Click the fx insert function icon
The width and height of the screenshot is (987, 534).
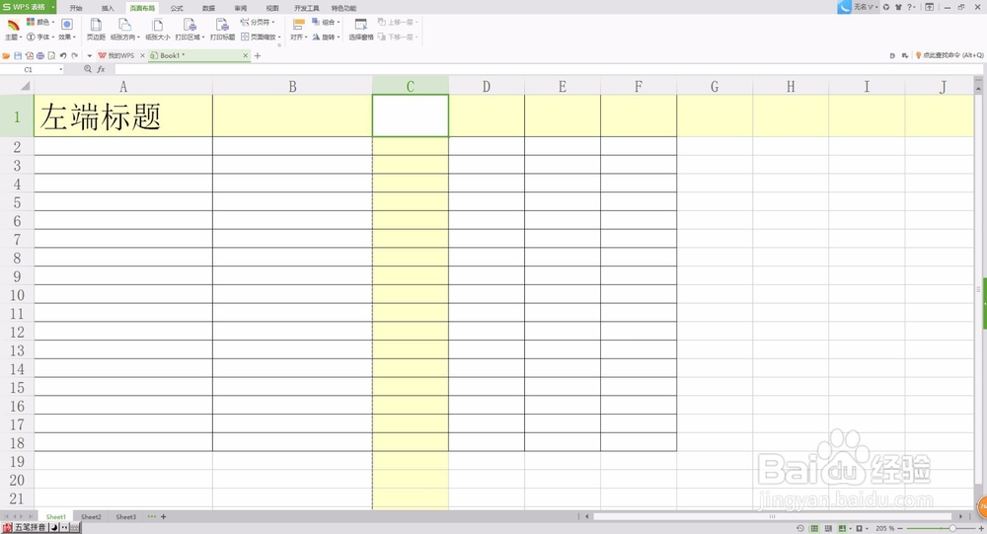coord(101,69)
